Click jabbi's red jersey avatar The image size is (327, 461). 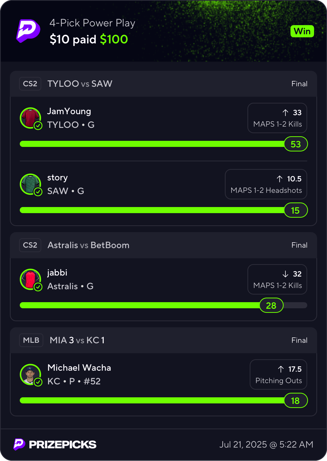[31, 280]
